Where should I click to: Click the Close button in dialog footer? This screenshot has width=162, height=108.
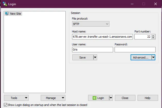pyautogui.click(x=125, y=98)
